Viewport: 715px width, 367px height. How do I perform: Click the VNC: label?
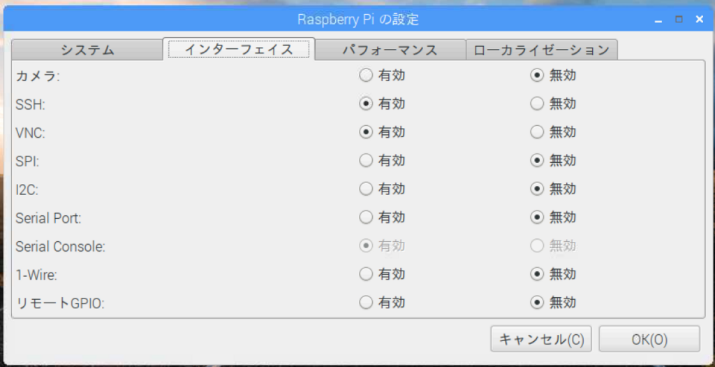tap(31, 133)
